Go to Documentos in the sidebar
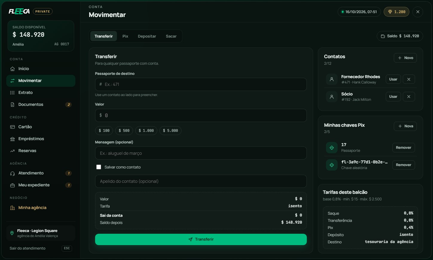The width and height of the screenshot is (433, 260). point(41,104)
